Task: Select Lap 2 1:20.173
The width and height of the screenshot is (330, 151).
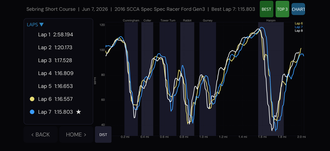Action: click(x=55, y=48)
